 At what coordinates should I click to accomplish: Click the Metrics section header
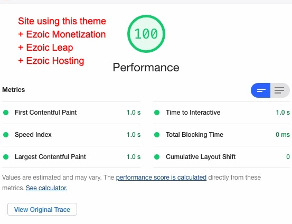coord(14,90)
